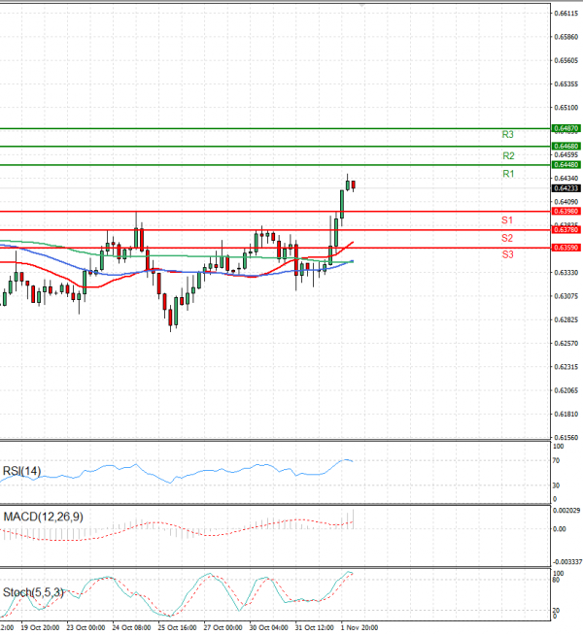The image size is (583, 635).
Task: Click the MACD -0.003337 scale value
Action: point(567,562)
